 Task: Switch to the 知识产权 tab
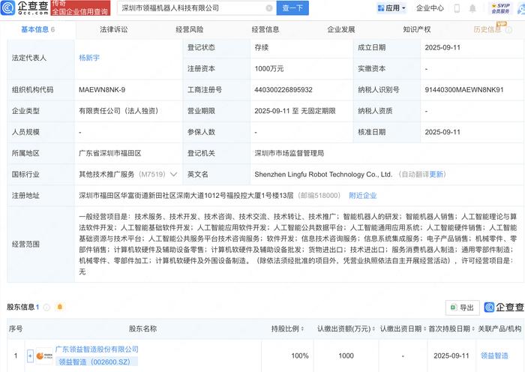[x=416, y=30]
